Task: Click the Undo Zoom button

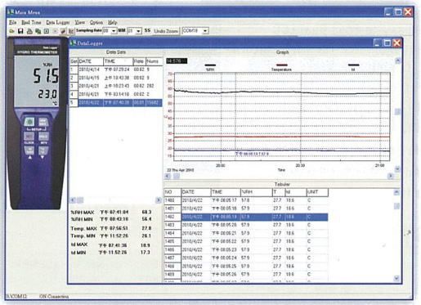Action: tap(166, 31)
